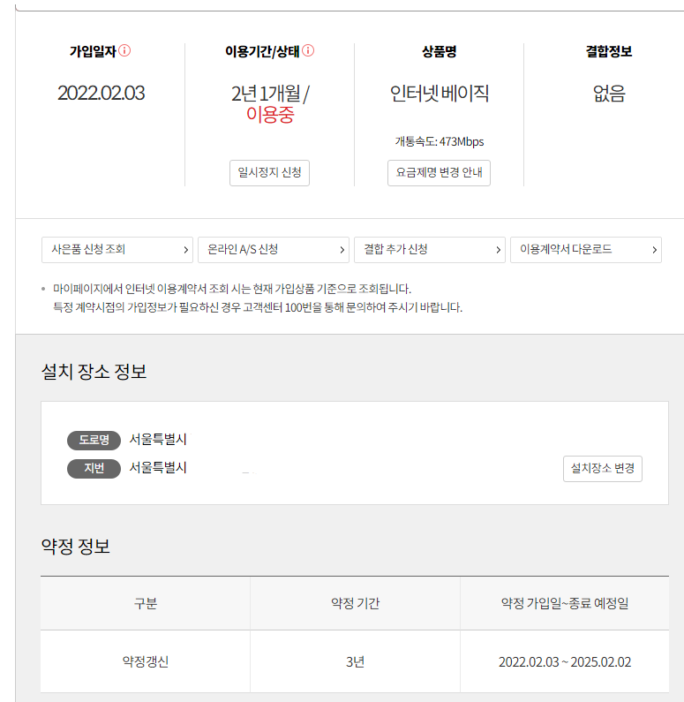Open the info icon next to 이용기간/상태
Viewport: 684px width, 702px height.
308,50
